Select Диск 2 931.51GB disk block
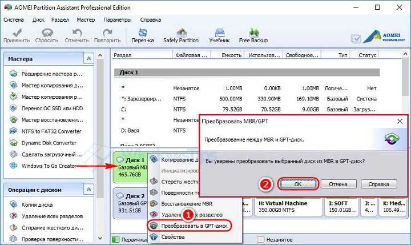The height and width of the screenshot is (245, 411). point(130,203)
